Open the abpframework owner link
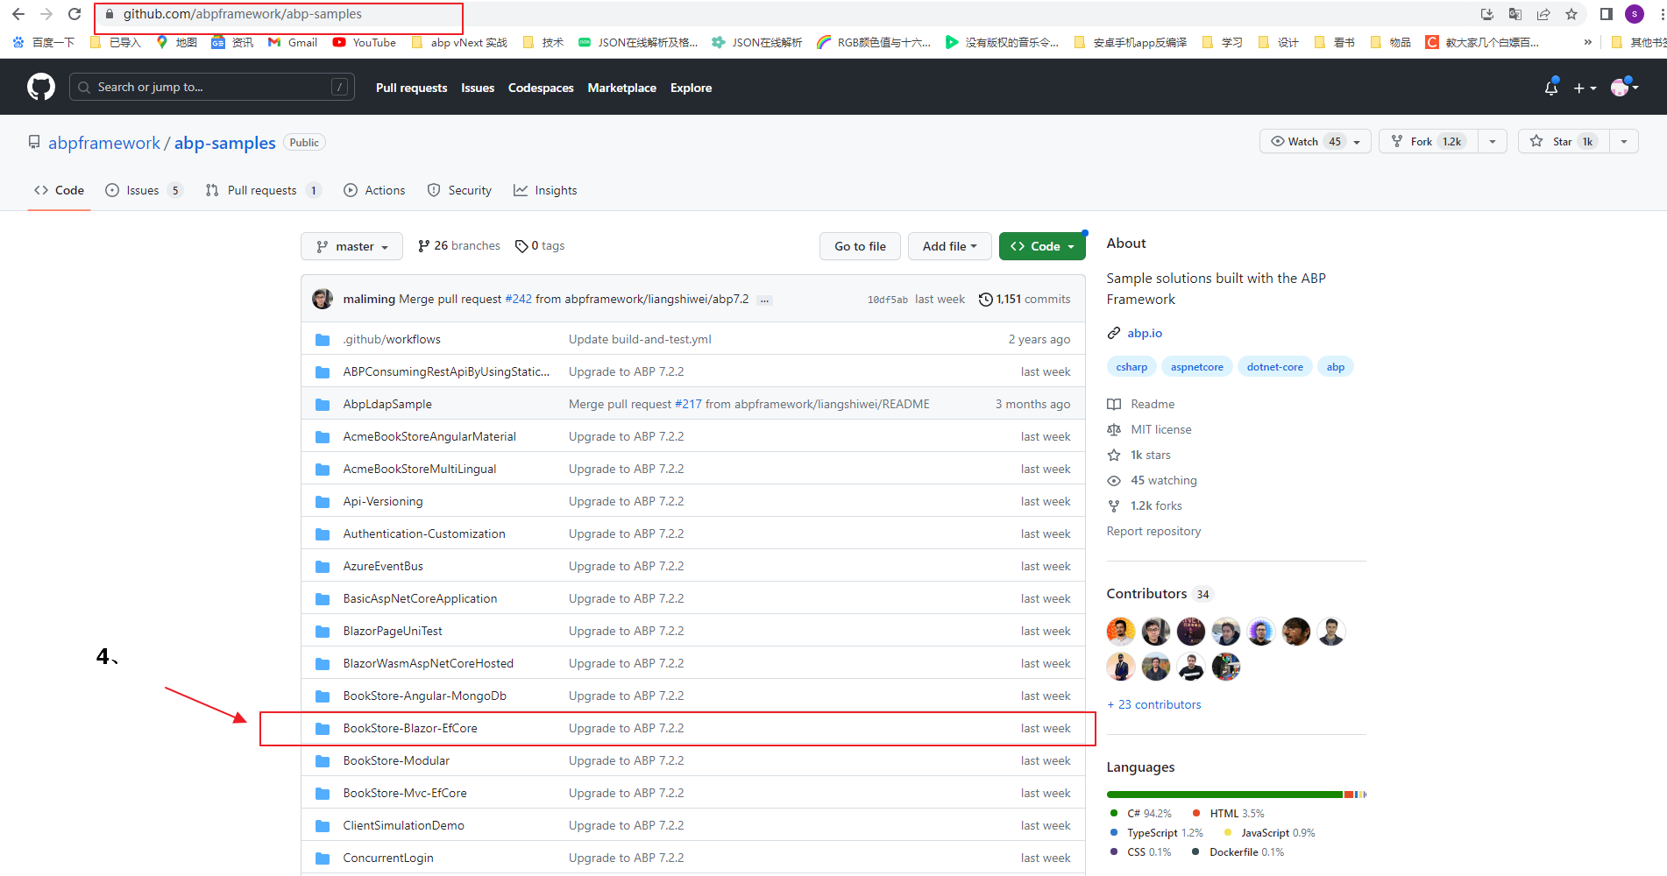 (104, 143)
